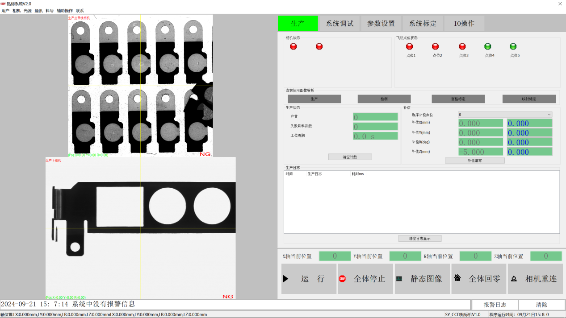This screenshot has width=566, height=318.
Task: Open the 辅助操作 menu
Action: coord(64,11)
